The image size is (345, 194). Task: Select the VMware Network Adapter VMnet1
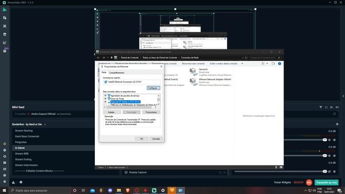[211, 82]
